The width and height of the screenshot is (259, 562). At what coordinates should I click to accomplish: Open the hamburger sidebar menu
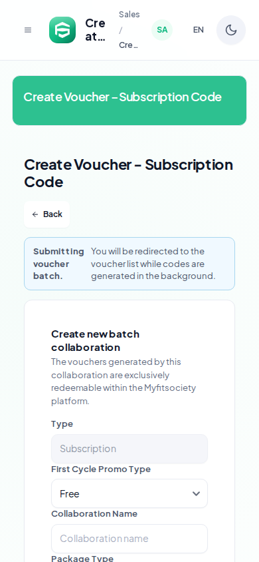pyautogui.click(x=28, y=30)
